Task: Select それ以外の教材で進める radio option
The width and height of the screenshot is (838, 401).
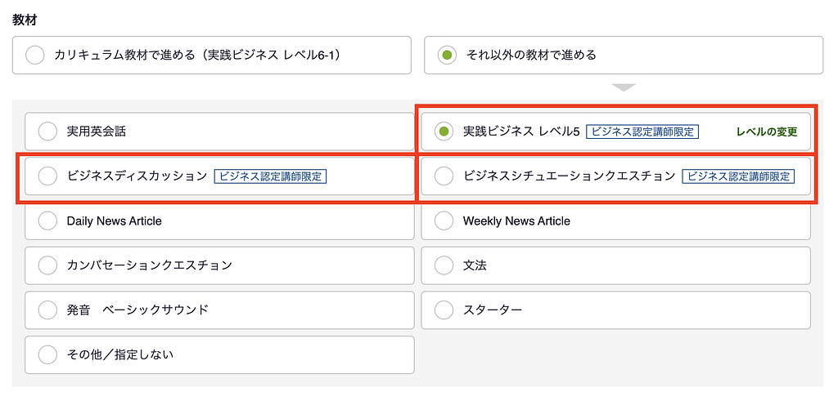Action: [x=446, y=56]
